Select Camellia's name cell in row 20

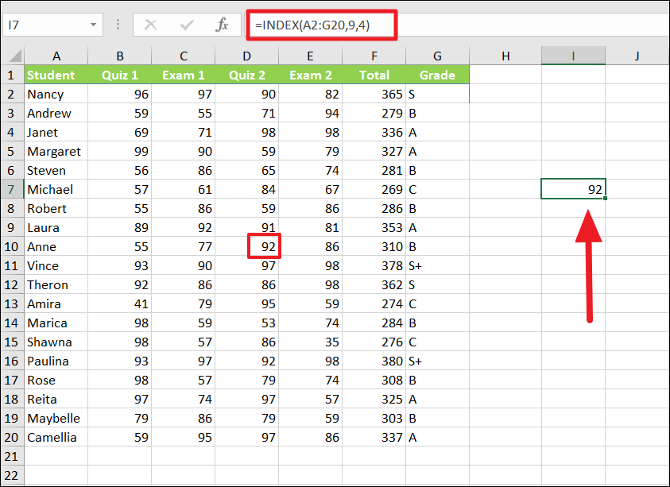coord(56,437)
